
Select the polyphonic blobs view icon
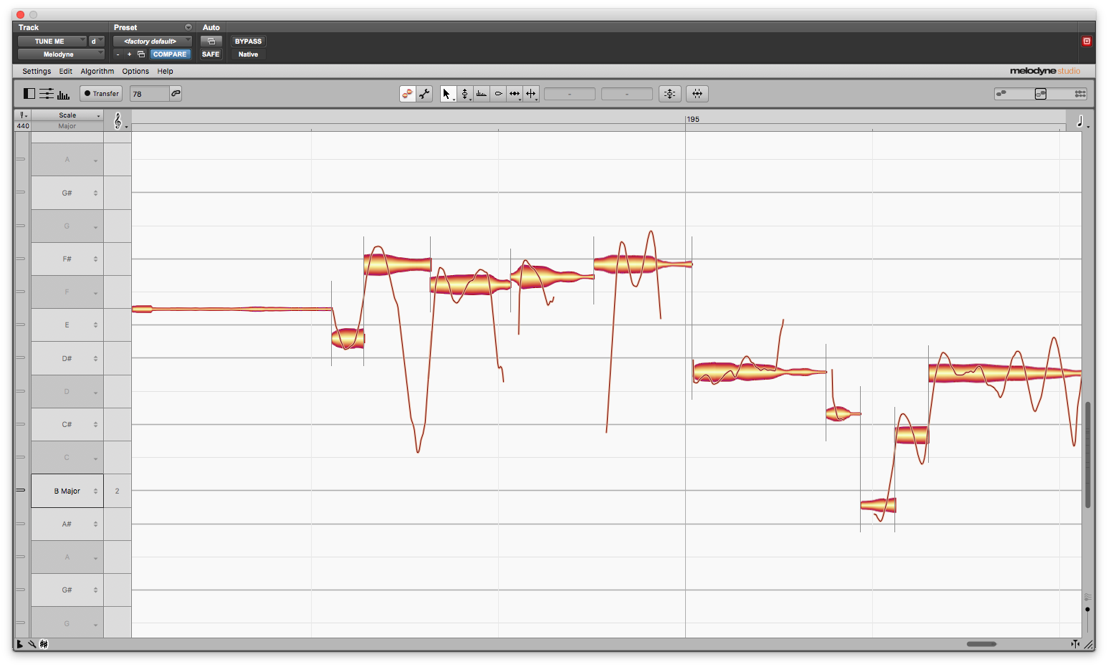click(x=1080, y=94)
